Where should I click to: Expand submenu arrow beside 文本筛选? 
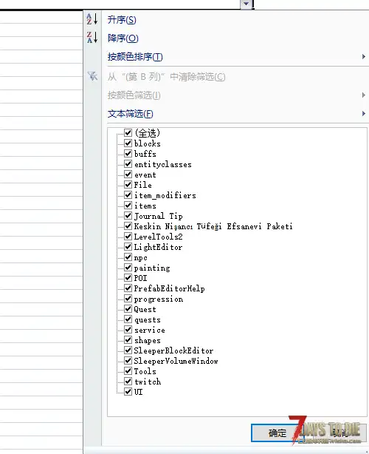point(364,114)
